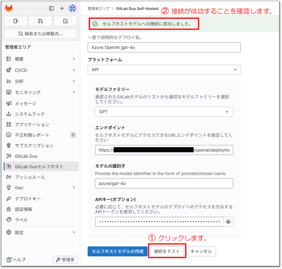Open the user avatar menu
The height and width of the screenshot is (269, 282).
point(73,8)
